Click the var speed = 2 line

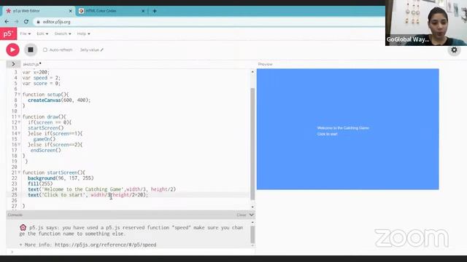(x=42, y=78)
